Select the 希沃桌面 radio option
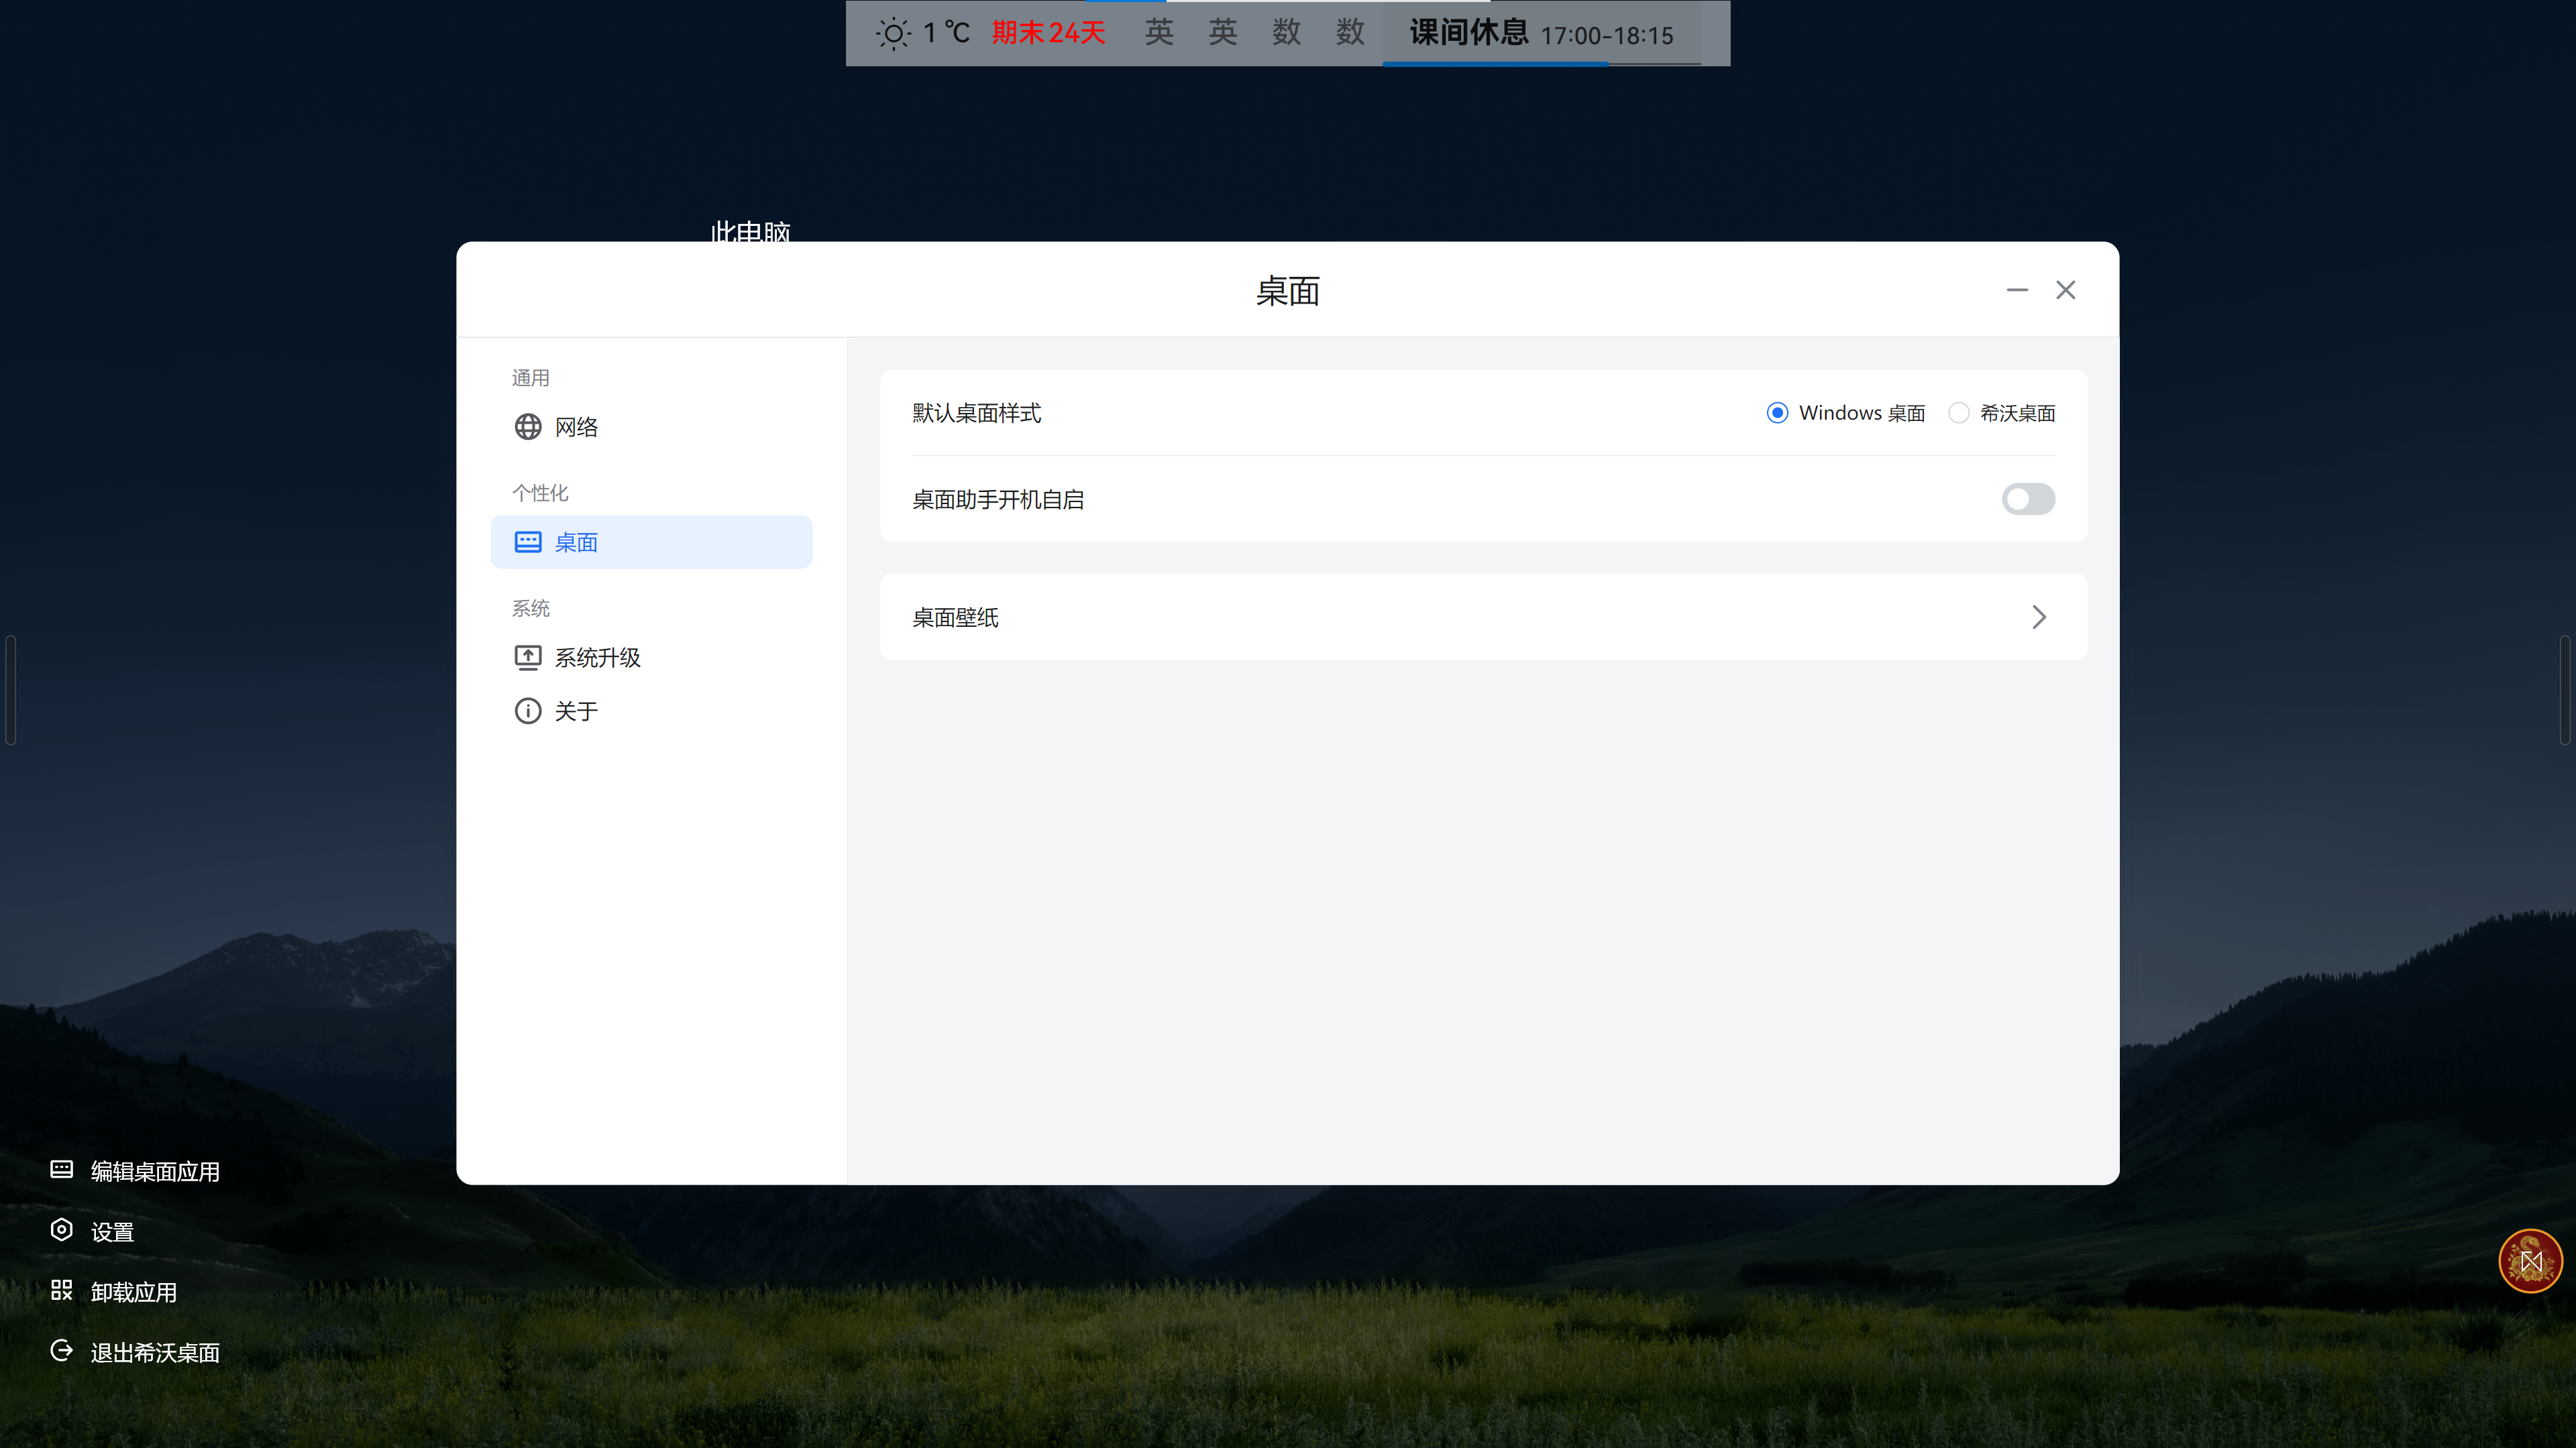 1958,413
